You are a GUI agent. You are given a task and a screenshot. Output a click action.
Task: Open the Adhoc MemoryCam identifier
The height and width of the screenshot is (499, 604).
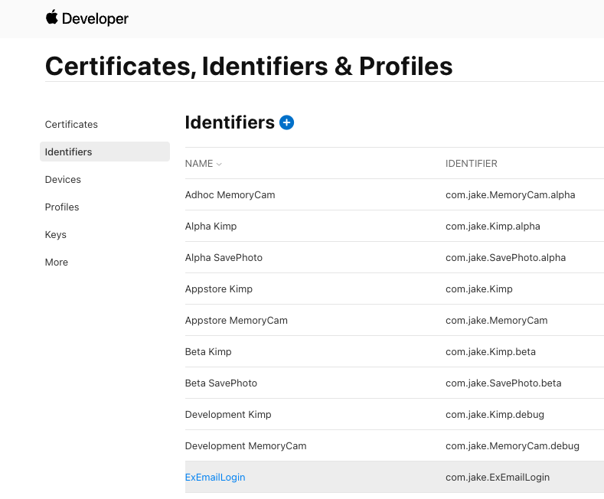[230, 194]
